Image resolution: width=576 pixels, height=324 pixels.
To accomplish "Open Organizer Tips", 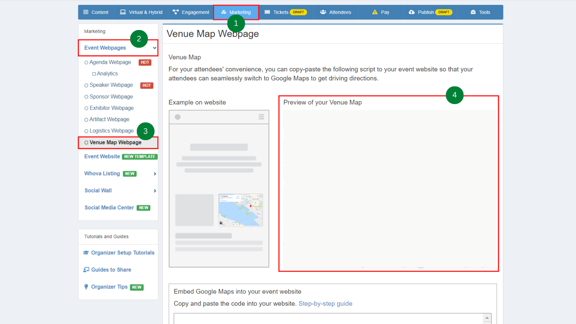I will coord(109,287).
